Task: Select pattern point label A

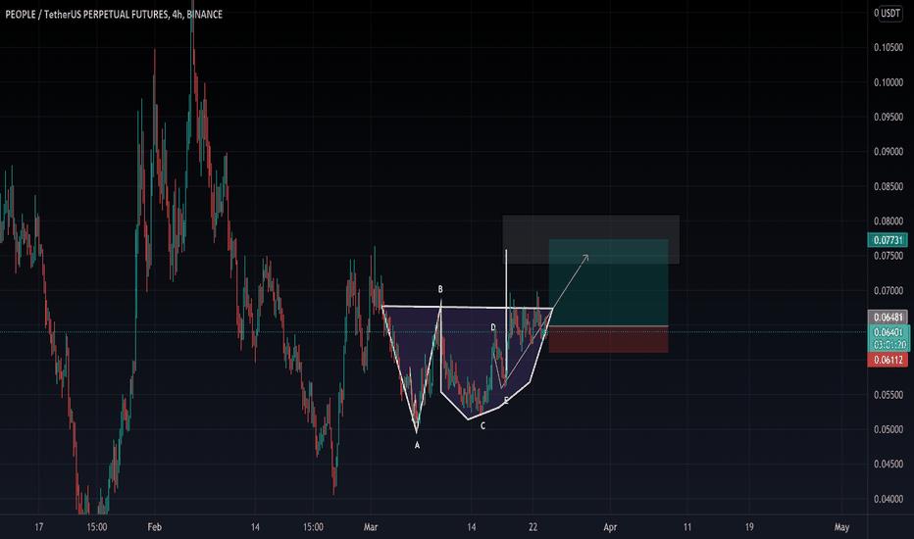Action: pyautogui.click(x=417, y=445)
